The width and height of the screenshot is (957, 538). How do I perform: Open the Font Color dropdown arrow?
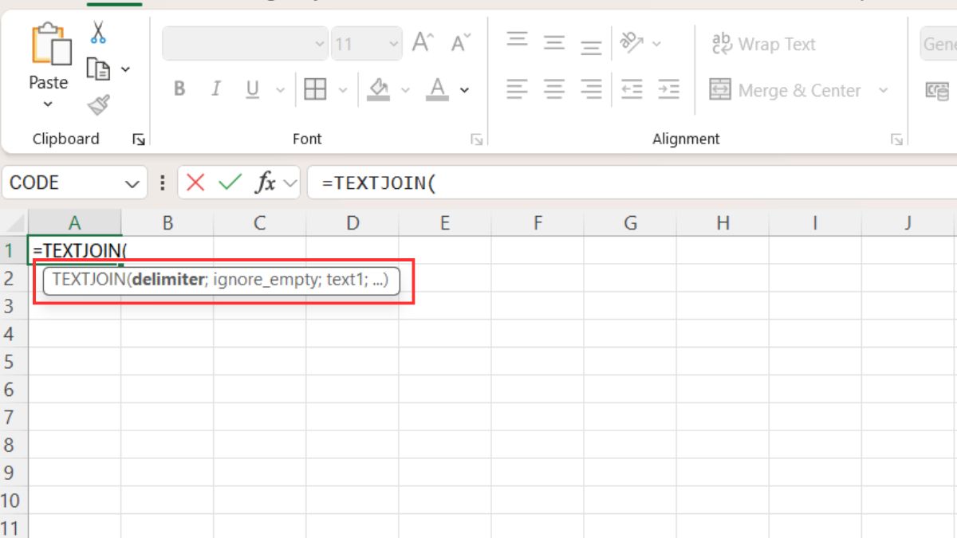click(x=463, y=89)
